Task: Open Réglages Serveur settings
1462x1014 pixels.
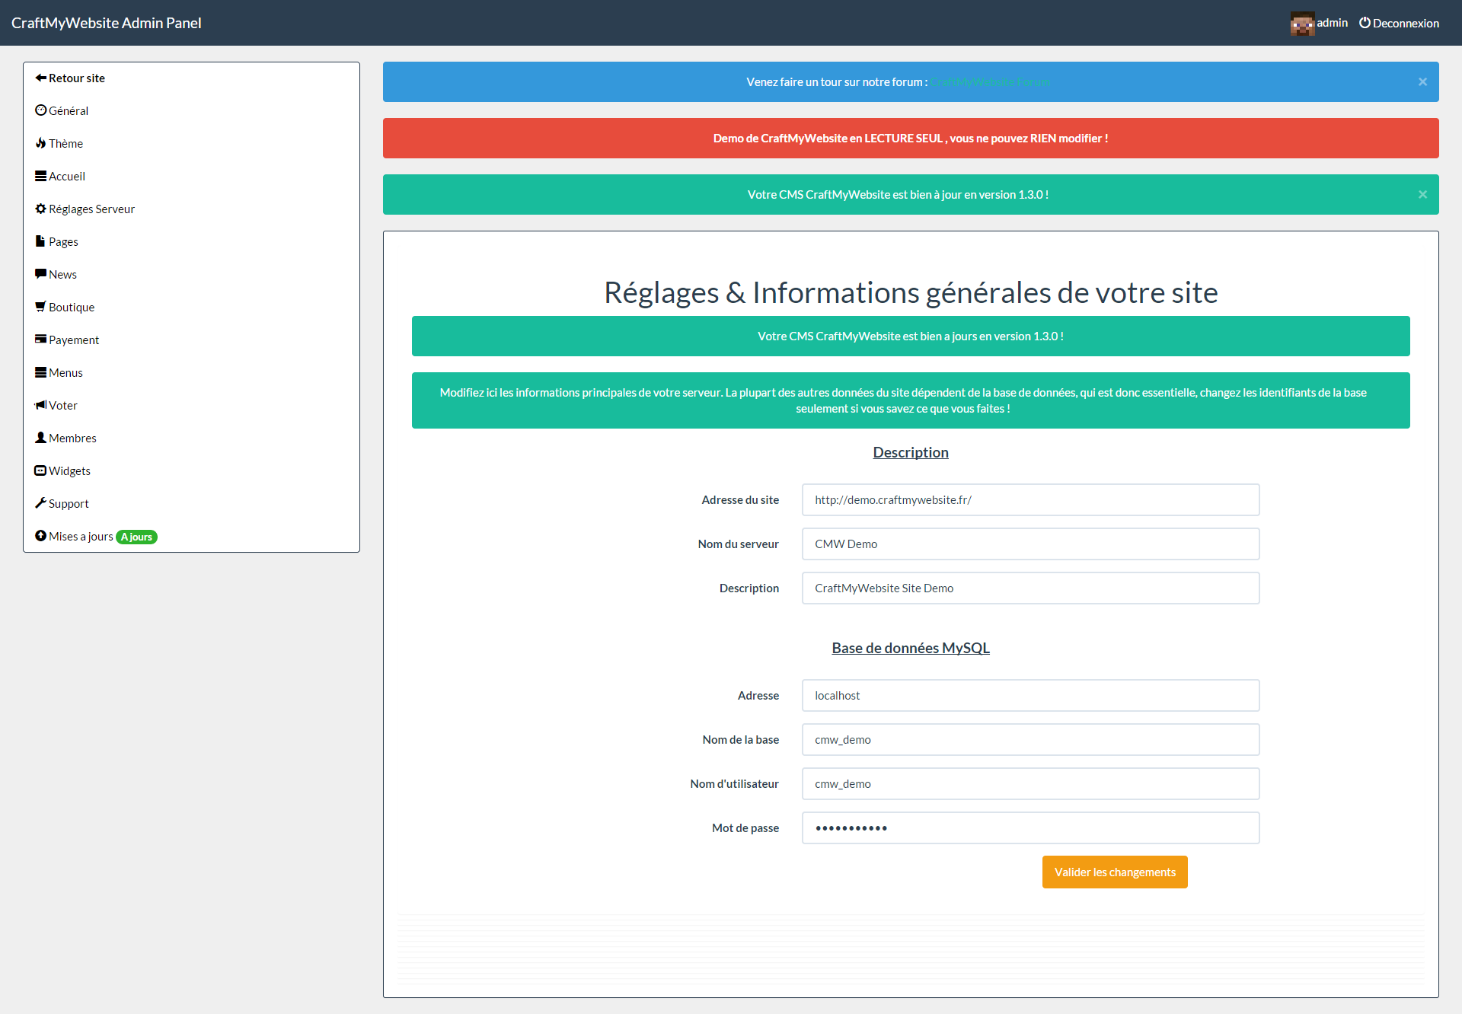Action: pyautogui.click(x=91, y=209)
